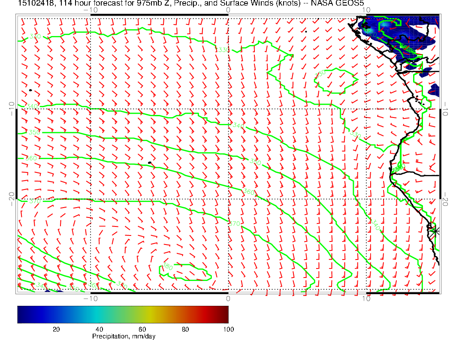
Task: Click the bottom axis longitude label '10'
Action: [366, 298]
